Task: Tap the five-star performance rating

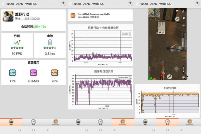Action: point(17,48)
